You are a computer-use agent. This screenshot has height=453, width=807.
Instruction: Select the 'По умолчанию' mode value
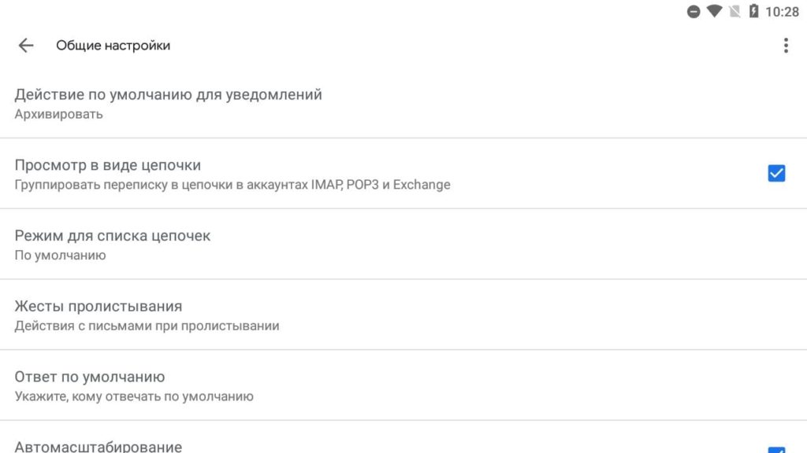pos(60,255)
